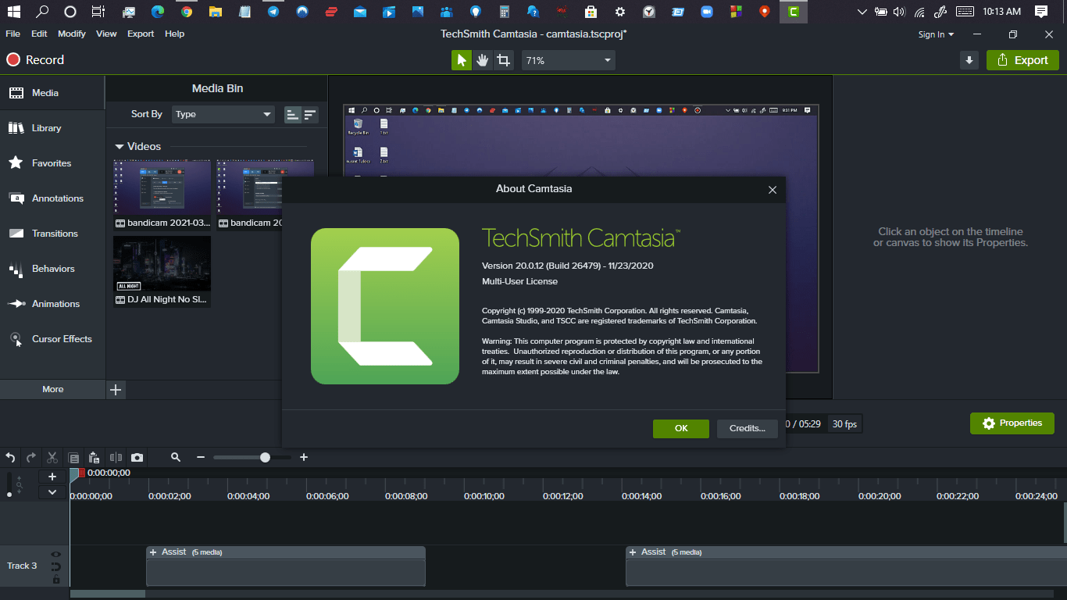Expand the first Assist media group
1067x600 pixels.
click(153, 552)
